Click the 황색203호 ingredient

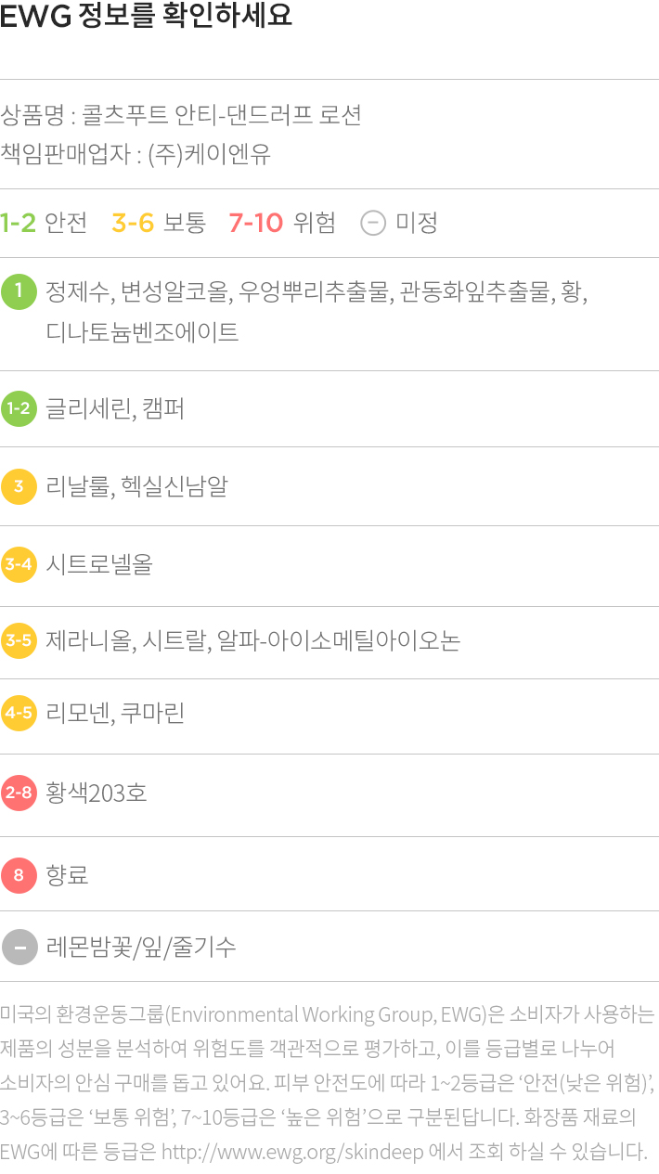click(97, 793)
